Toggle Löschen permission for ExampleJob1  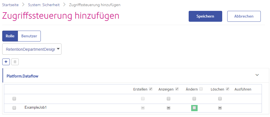click(x=220, y=108)
